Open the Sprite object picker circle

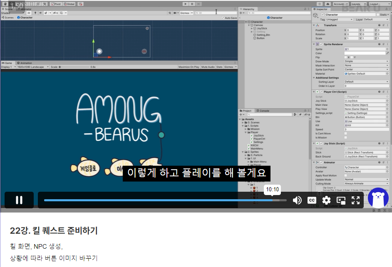pos(387,49)
